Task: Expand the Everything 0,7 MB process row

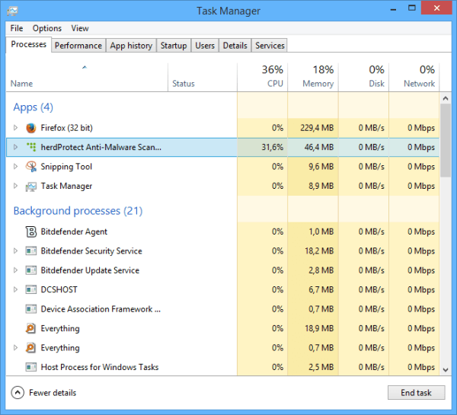Action: pos(15,348)
